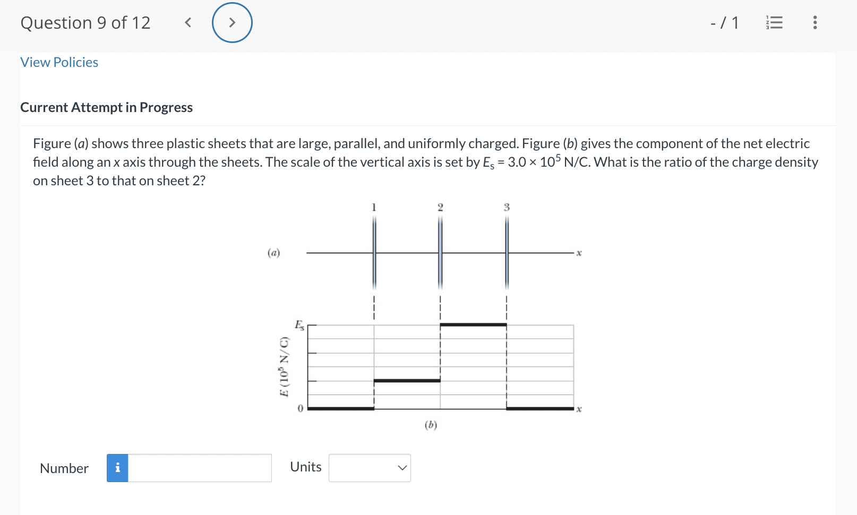The height and width of the screenshot is (515, 857).
Task: Click the - / 1 score indicator
Action: click(x=724, y=22)
